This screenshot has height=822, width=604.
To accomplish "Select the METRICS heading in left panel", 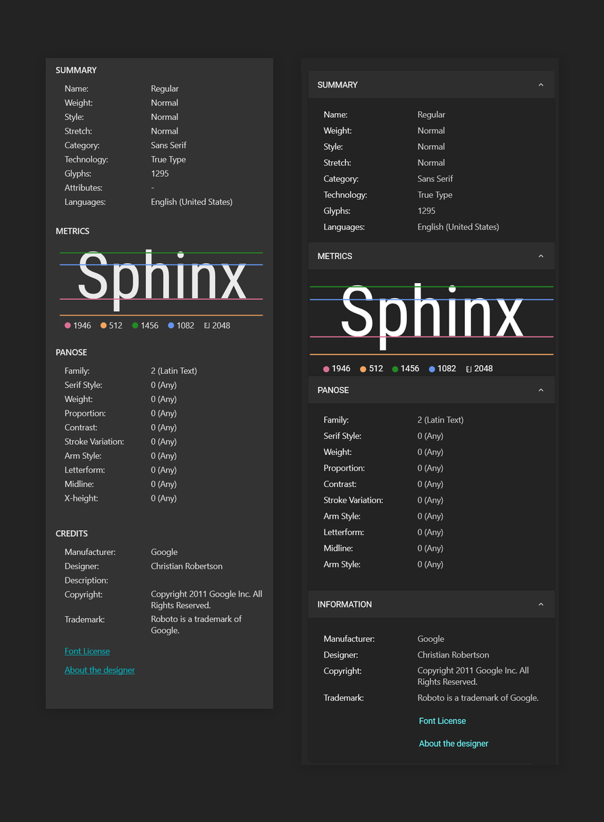I will [73, 232].
